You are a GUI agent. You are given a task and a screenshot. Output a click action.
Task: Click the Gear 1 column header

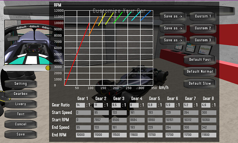coord(83,99)
